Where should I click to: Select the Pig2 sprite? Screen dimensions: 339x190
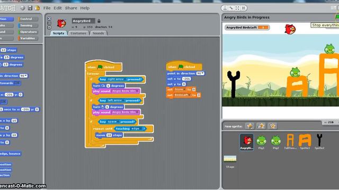[275, 142]
